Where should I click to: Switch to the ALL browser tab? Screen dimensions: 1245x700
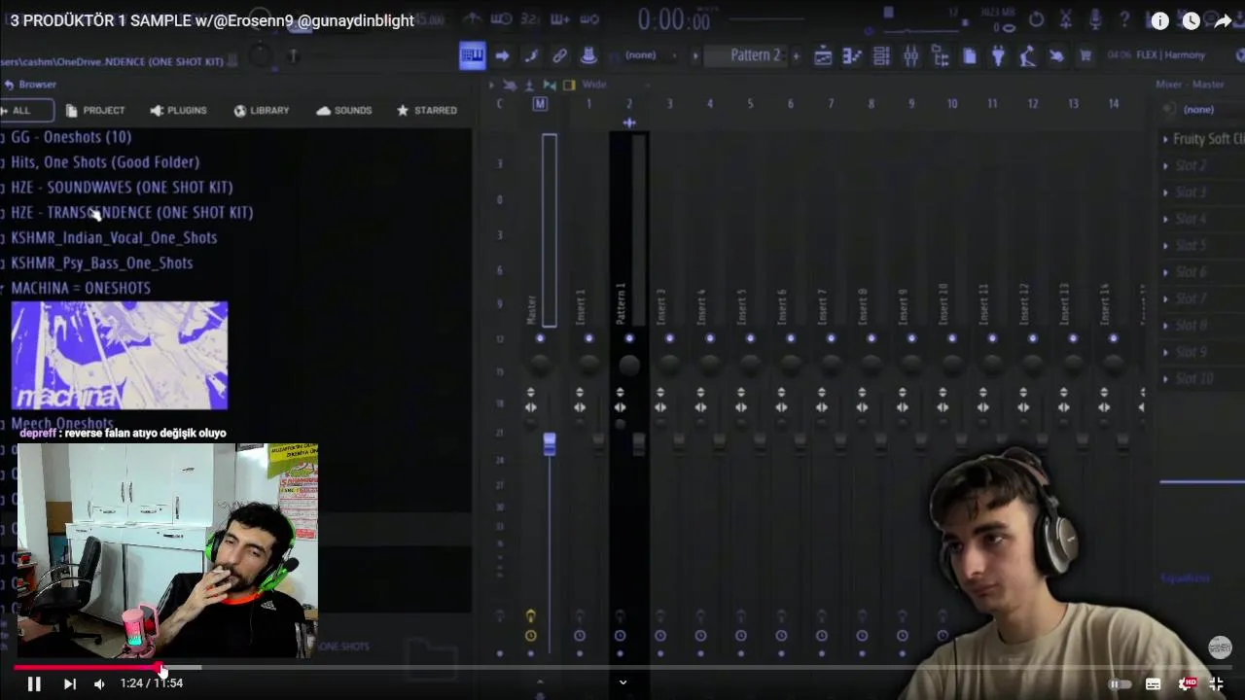[x=20, y=111]
